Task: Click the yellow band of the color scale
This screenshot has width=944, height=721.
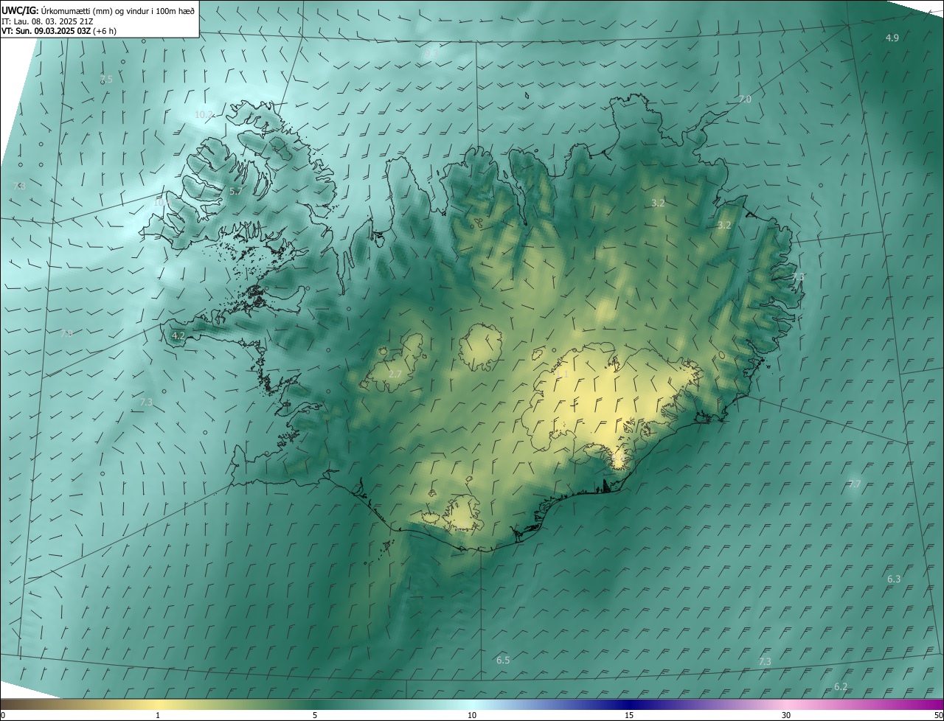Action: coord(158,705)
